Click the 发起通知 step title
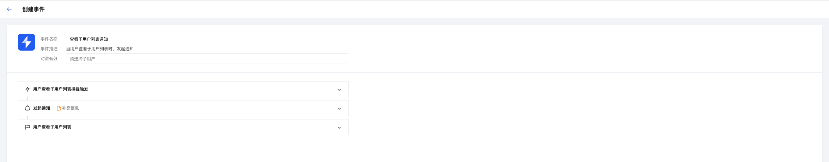The image size is (829, 162). click(42, 108)
